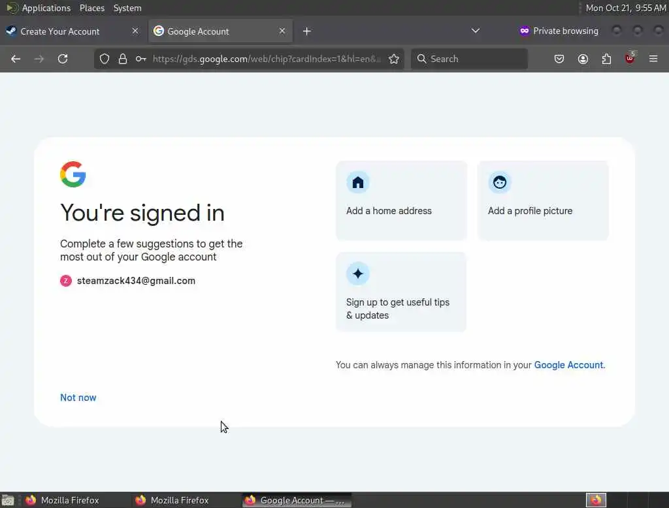Image resolution: width=669 pixels, height=508 pixels.
Task: Open a new tab with the plus button
Action: (307, 31)
